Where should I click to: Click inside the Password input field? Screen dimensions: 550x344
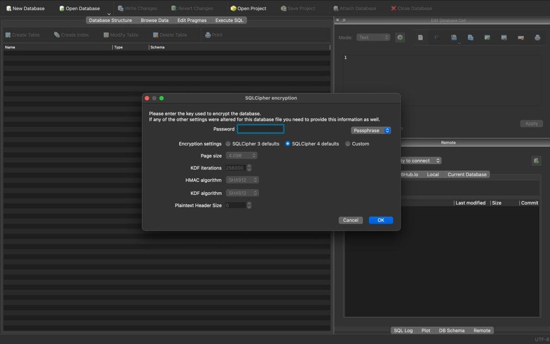(260, 129)
